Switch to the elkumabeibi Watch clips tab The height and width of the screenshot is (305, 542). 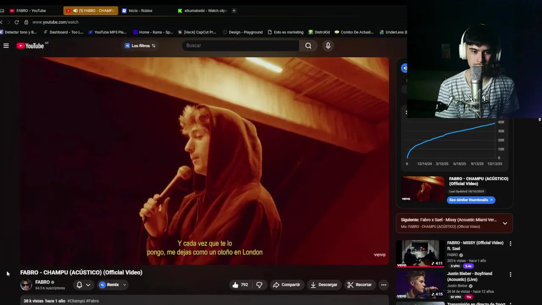pyautogui.click(x=202, y=11)
